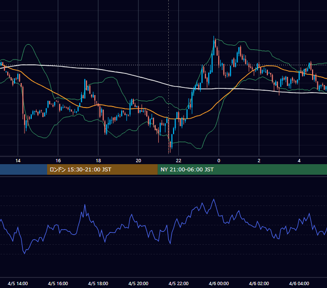
Task: Select the NY 21:00-06:00 JST session bar
Action: (x=242, y=169)
